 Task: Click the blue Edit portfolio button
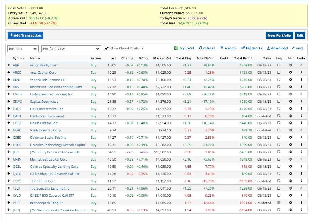(300, 35)
